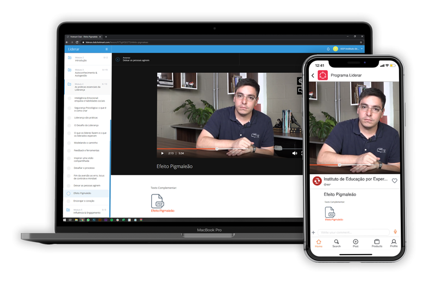Viewport: 435px width, 284px height.
Task: Expand Módulo 2 Introdução
Action: (x=88, y=59)
